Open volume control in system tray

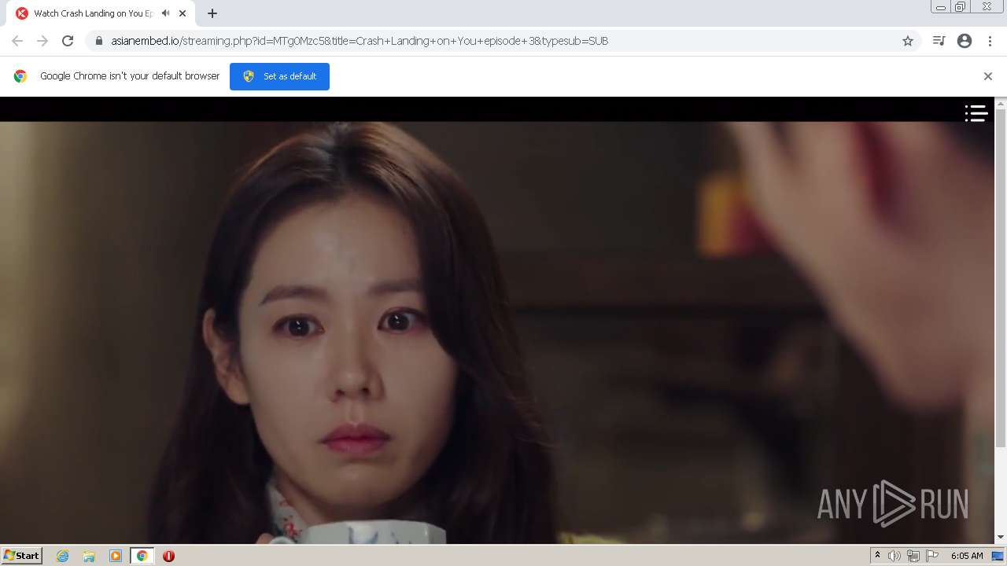pos(894,556)
